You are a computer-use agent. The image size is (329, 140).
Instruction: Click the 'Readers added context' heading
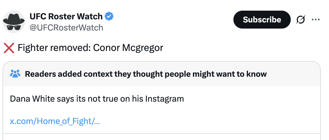click(146, 74)
